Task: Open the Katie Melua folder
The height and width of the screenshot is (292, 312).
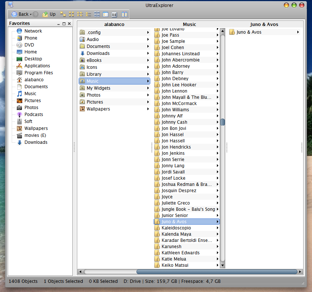Action: tap(174, 259)
